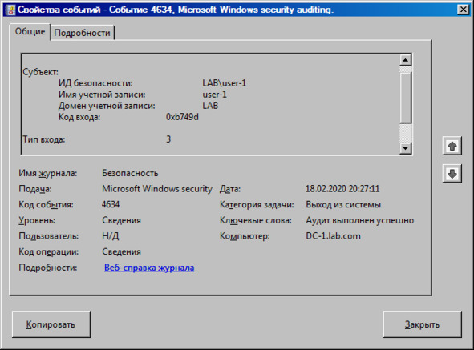Select the Общие tab
Image resolution: width=474 pixels, height=350 pixels.
tap(30, 31)
